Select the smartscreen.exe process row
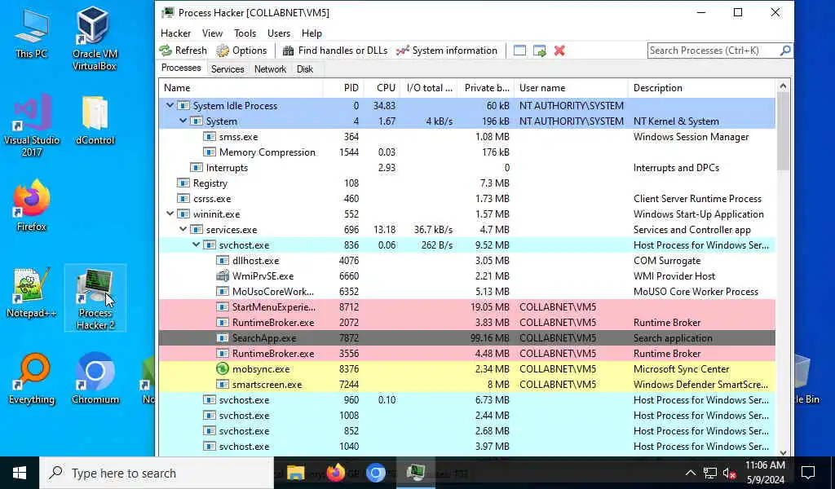The image size is (835, 489). pyautogui.click(x=467, y=384)
